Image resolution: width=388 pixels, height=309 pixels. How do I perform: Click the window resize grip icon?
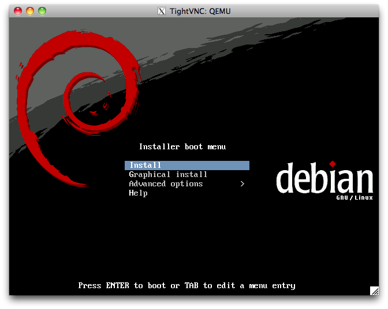(374, 290)
